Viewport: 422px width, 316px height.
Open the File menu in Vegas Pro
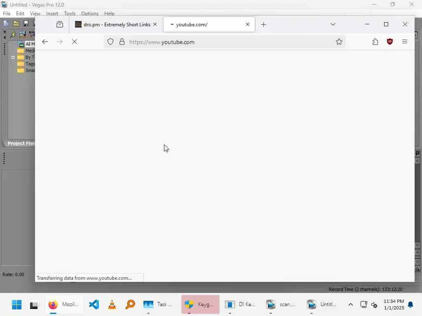point(7,14)
